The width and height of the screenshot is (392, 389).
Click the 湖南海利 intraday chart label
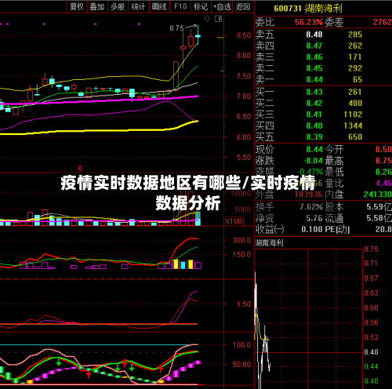pyautogui.click(x=269, y=243)
